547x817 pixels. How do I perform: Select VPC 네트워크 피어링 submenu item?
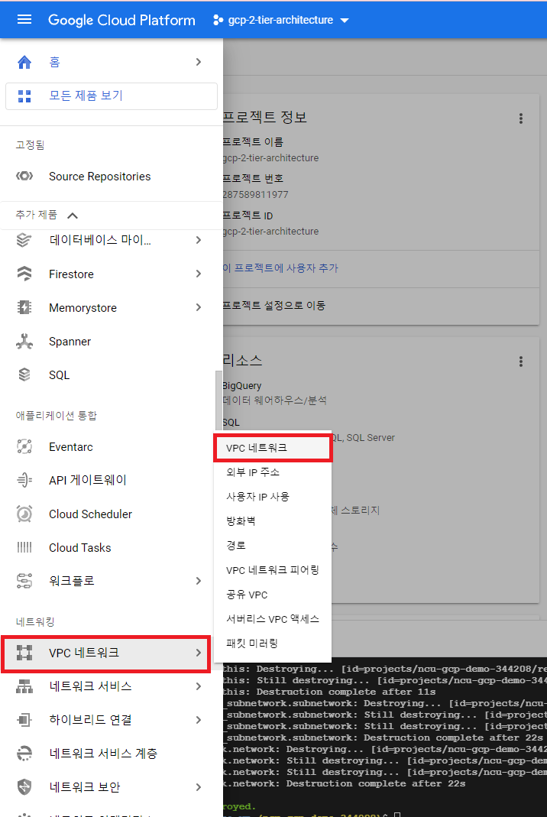(273, 570)
